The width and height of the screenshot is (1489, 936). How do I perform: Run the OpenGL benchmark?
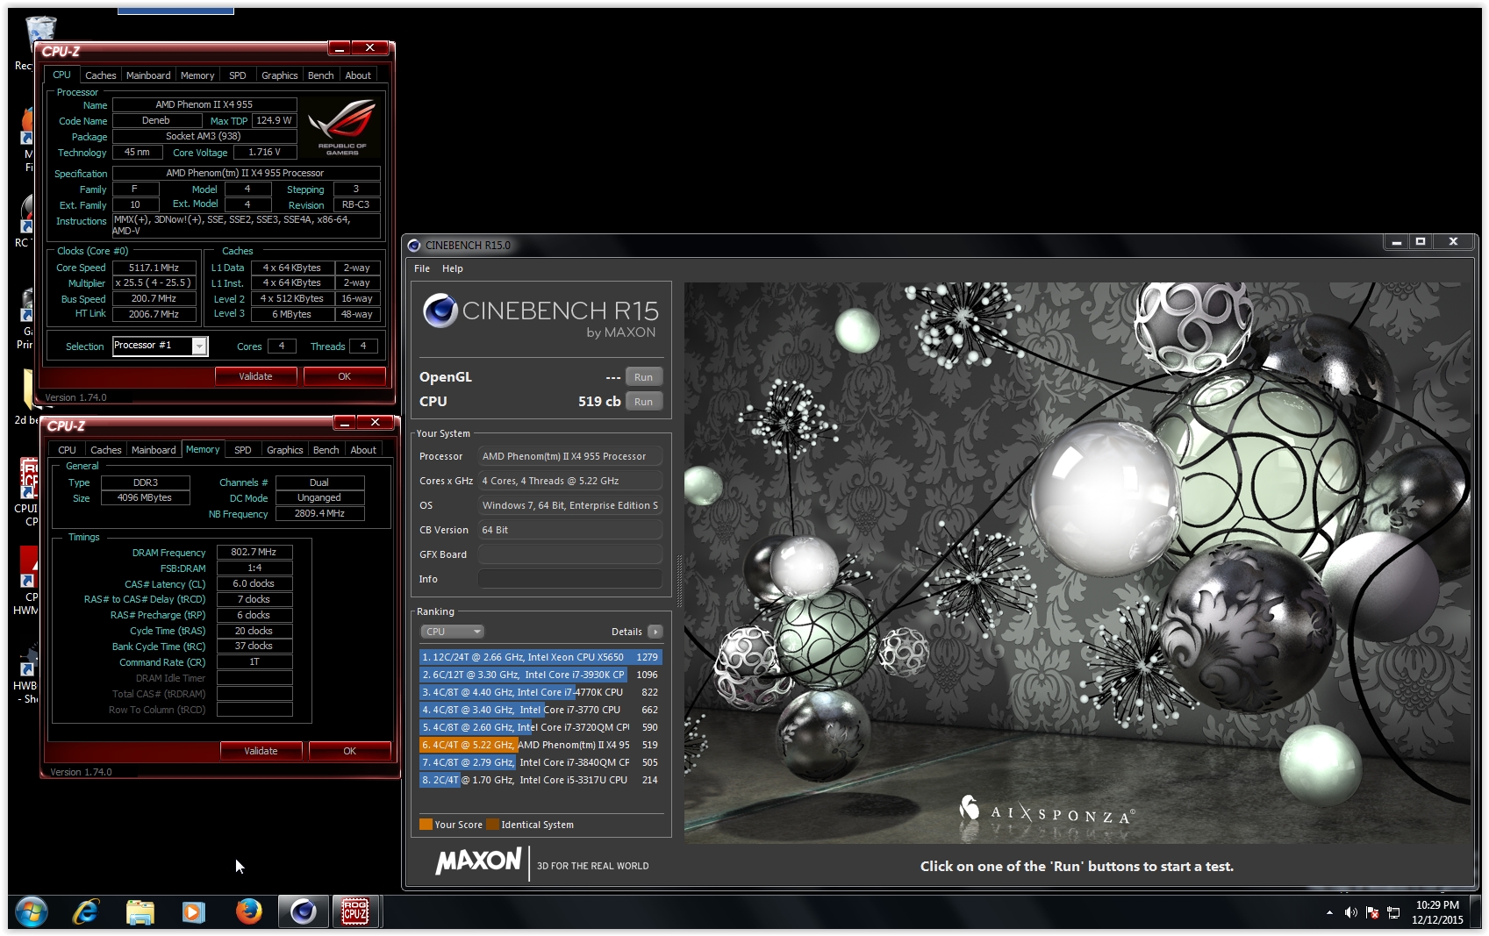coord(644,377)
